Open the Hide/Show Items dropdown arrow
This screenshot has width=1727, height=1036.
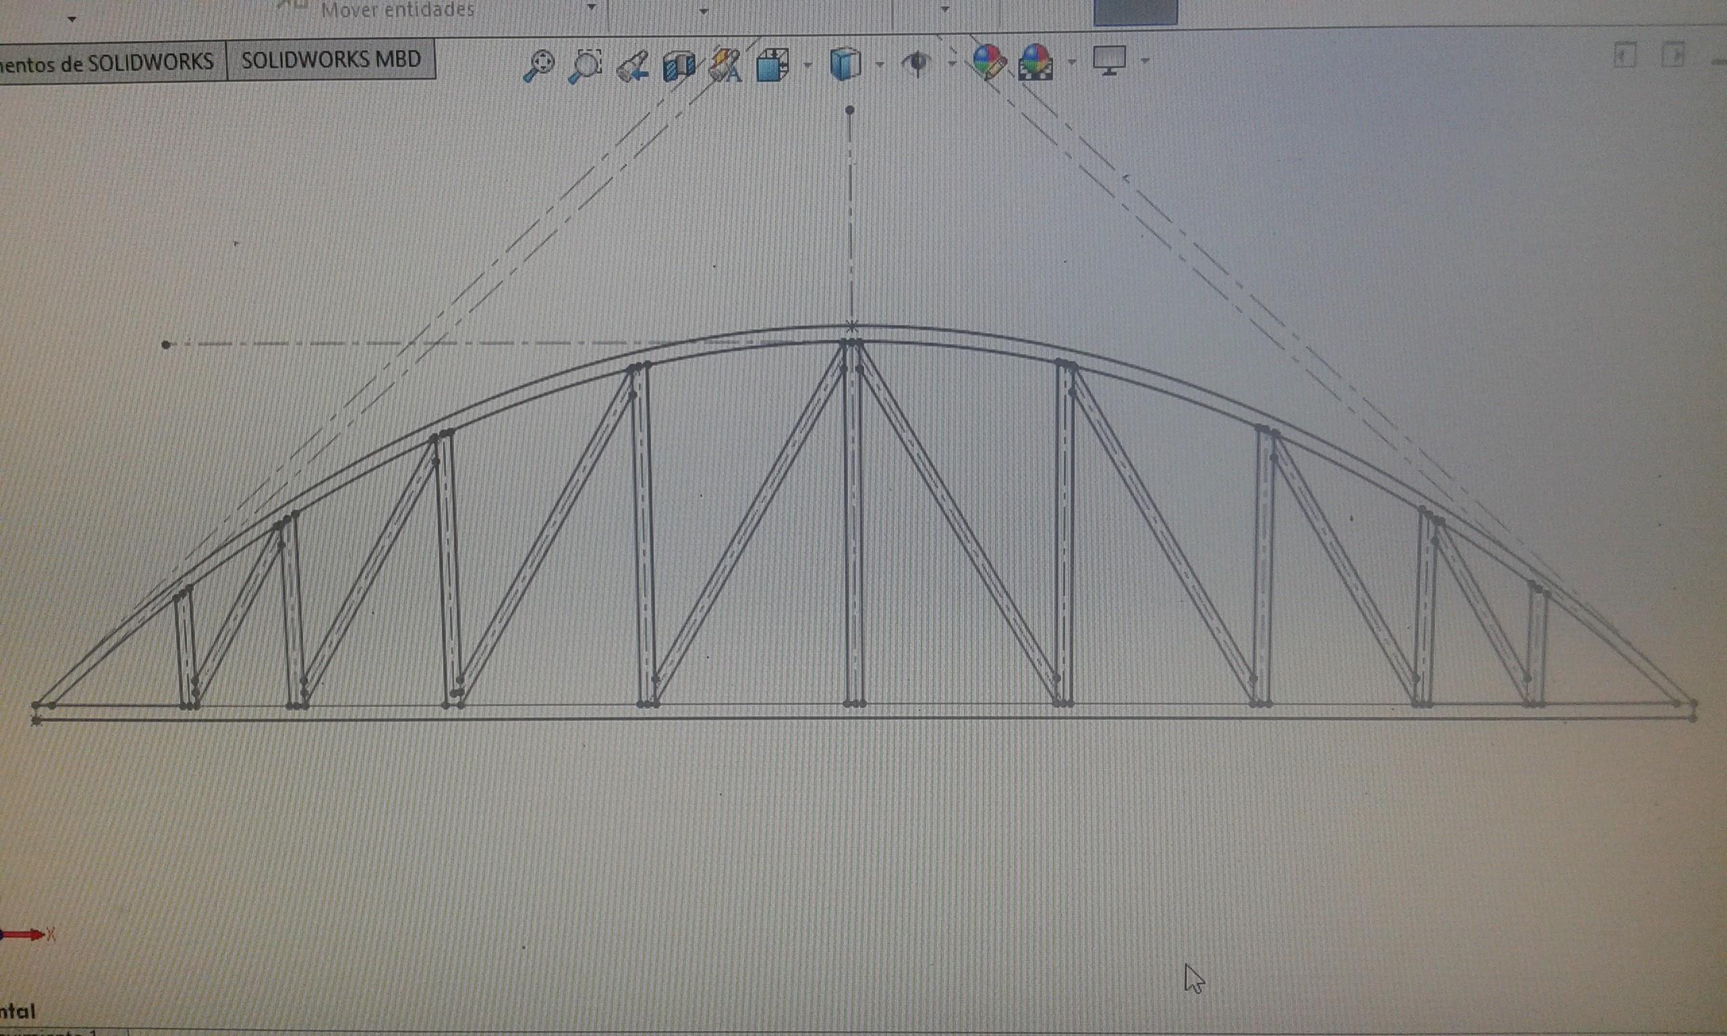952,63
